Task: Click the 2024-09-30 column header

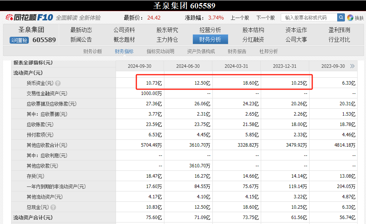Action: tap(139, 66)
